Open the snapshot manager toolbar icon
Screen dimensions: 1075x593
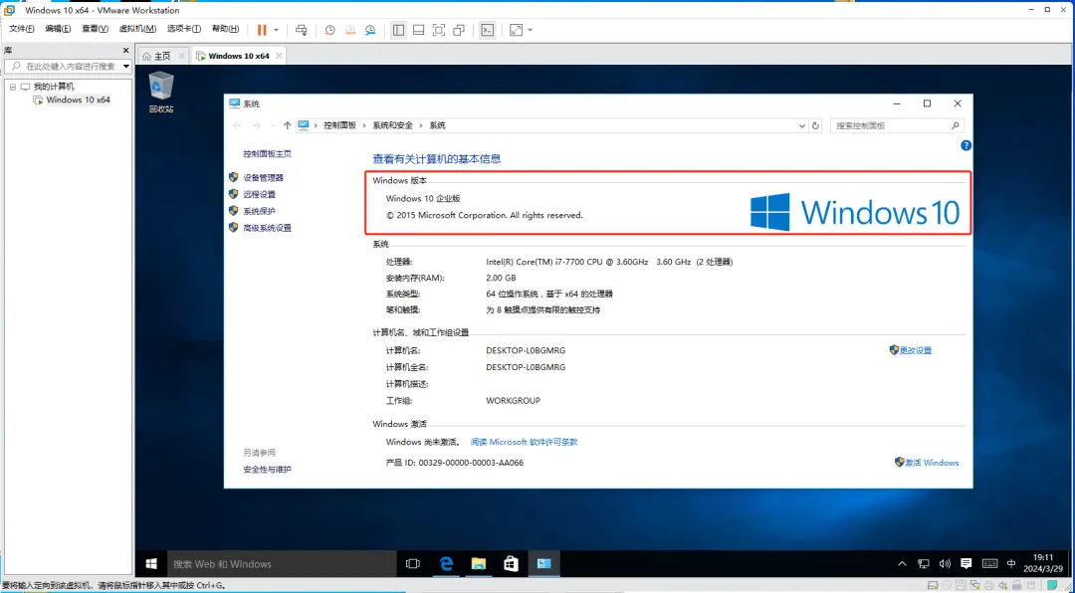coord(370,30)
